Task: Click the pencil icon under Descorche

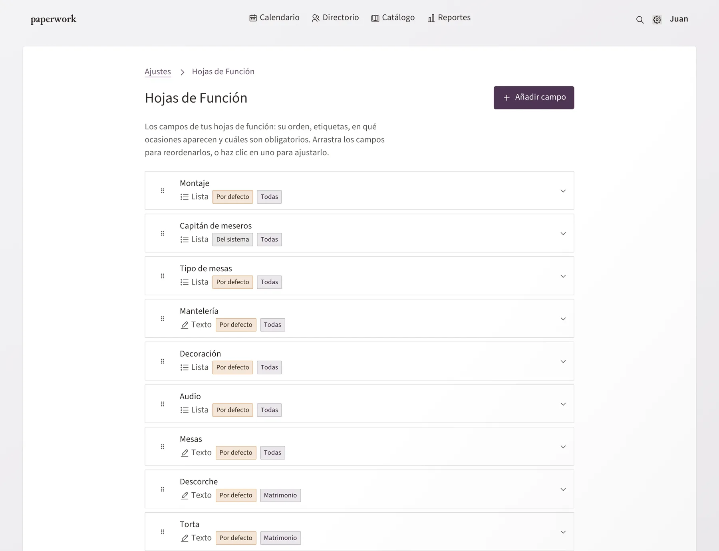Action: [x=184, y=496]
